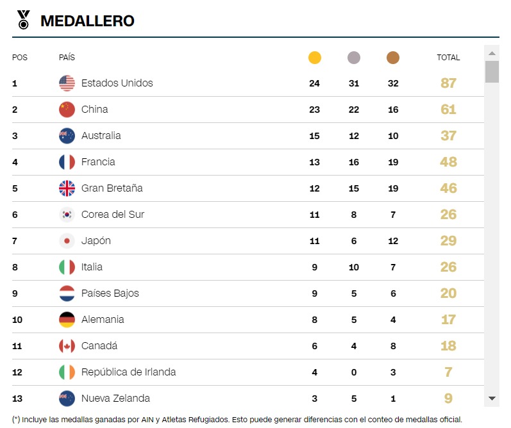This screenshot has width=511, height=428.
Task: Click the medal icon beside MEDALLERO
Action: click(x=24, y=20)
